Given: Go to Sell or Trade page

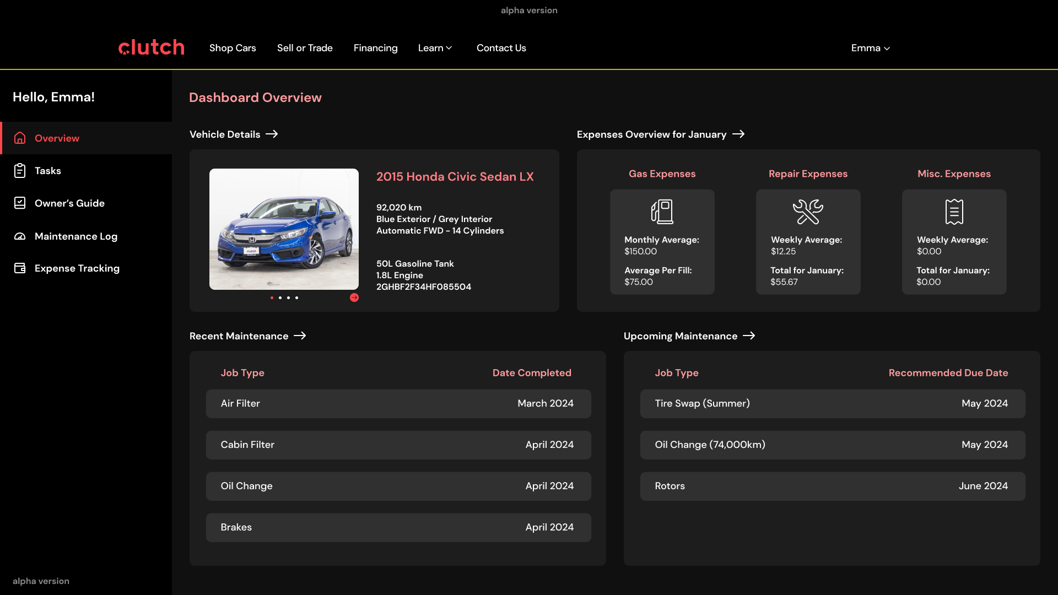Looking at the screenshot, I should [305, 48].
